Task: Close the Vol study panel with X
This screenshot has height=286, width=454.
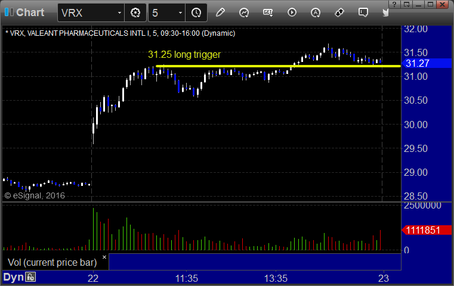Action: tap(104, 257)
